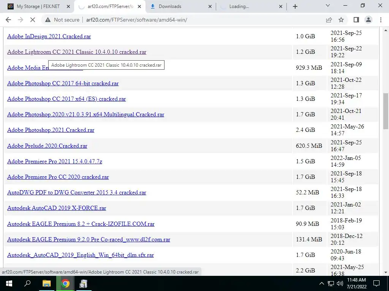The width and height of the screenshot is (389, 291).
Task: Click the page vertical scrollbar thumb
Action: click(x=386, y=111)
